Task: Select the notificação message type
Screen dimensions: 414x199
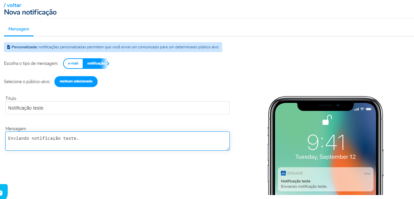Action: point(96,64)
